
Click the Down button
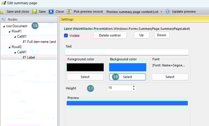(x=162, y=35)
